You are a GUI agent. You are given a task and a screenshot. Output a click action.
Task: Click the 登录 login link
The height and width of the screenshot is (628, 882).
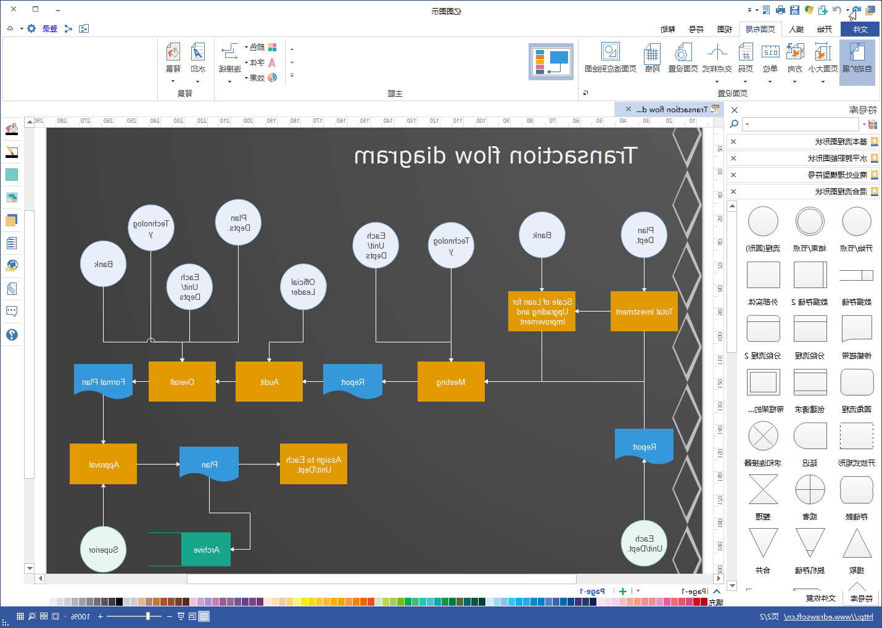pos(50,28)
